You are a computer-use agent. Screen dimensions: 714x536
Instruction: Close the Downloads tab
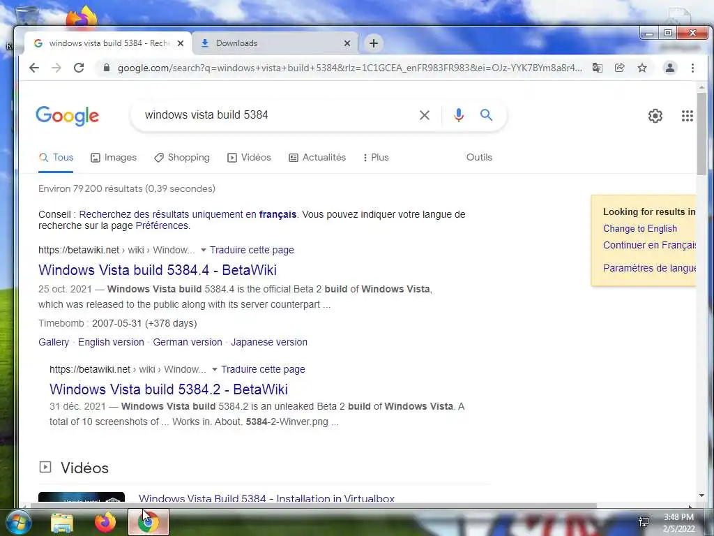[347, 43]
